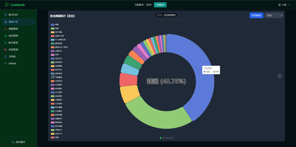The image size is (296, 147).
Task: Click the 预算管理 warning triangle icon
Action: [x=5, y=29]
